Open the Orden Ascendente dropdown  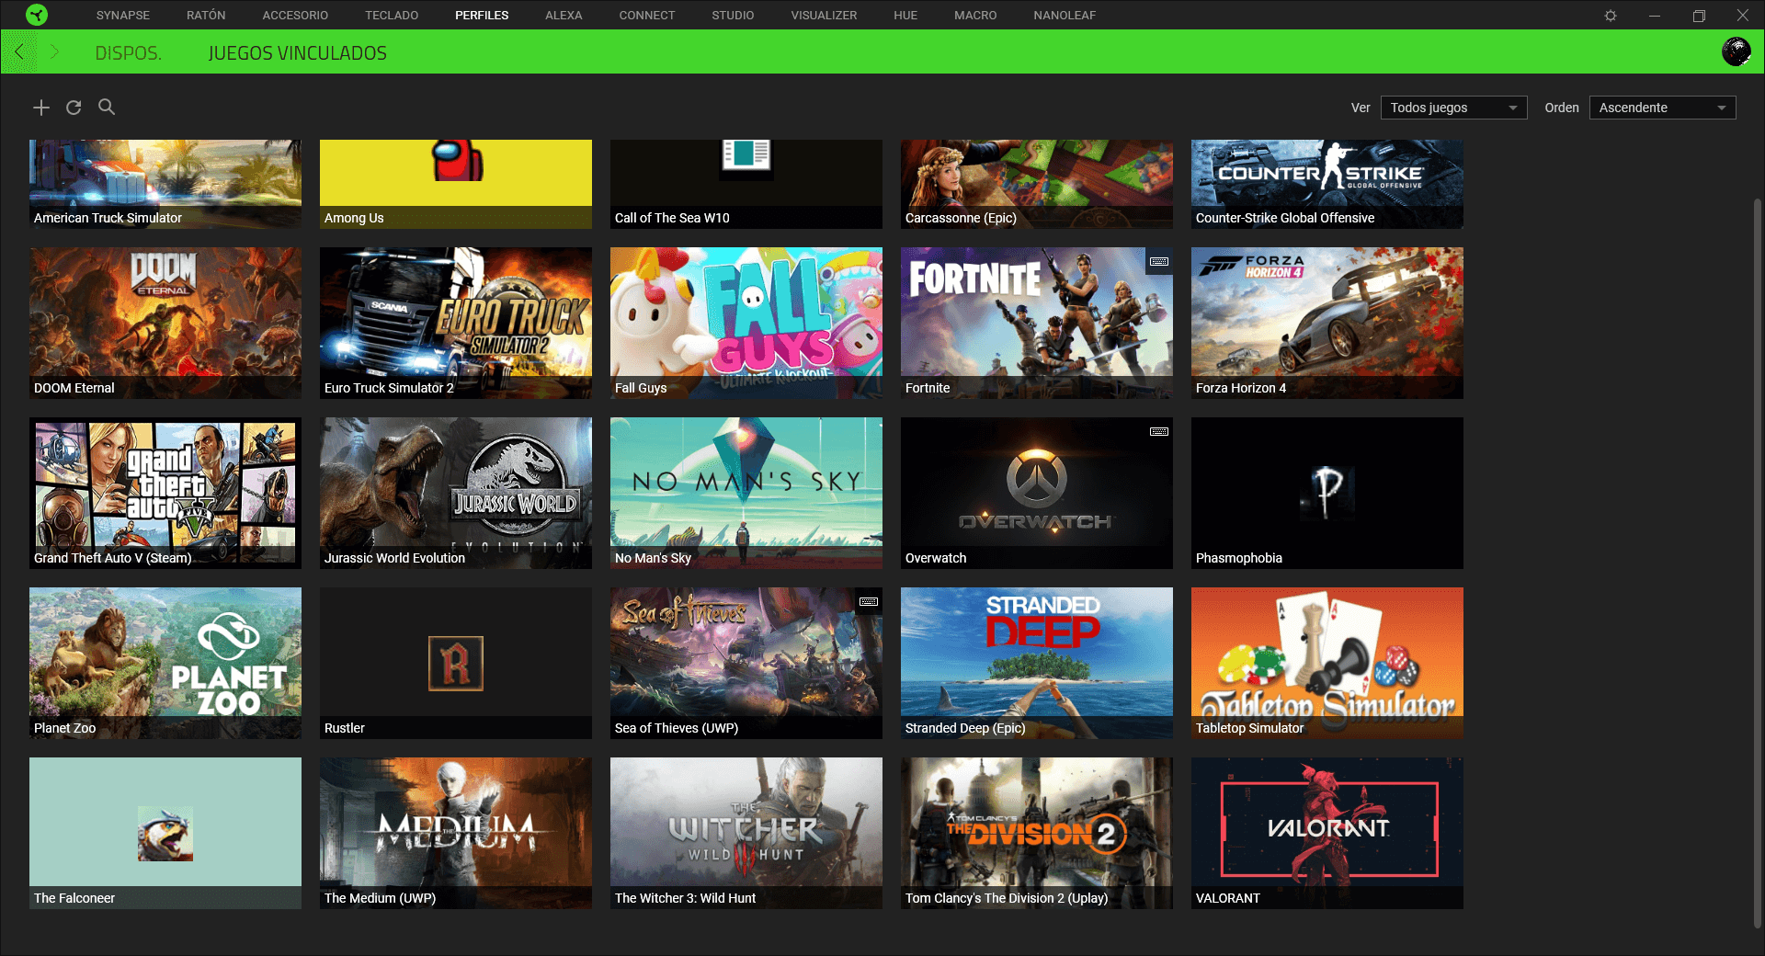(x=1662, y=108)
